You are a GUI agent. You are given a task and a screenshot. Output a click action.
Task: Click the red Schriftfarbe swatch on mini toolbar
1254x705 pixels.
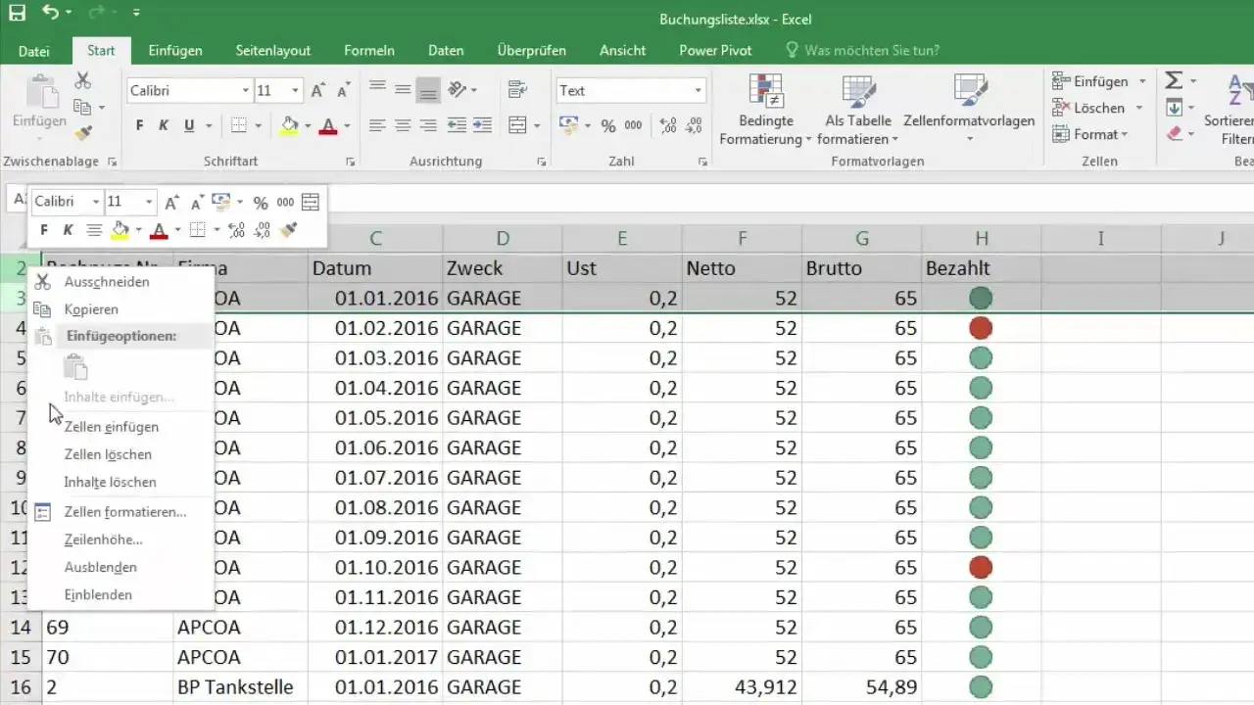(160, 230)
